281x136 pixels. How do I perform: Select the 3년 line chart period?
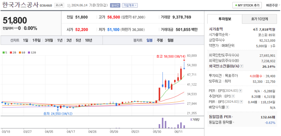point(69,41)
